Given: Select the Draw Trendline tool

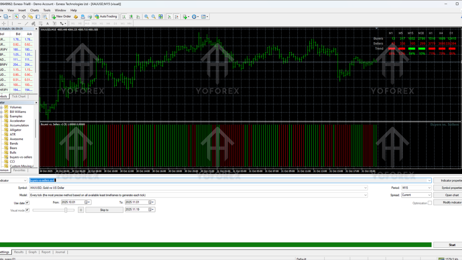Looking at the screenshot, I should click(26, 23).
